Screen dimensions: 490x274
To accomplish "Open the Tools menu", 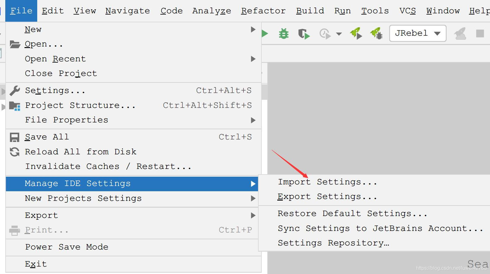I will point(375,11).
